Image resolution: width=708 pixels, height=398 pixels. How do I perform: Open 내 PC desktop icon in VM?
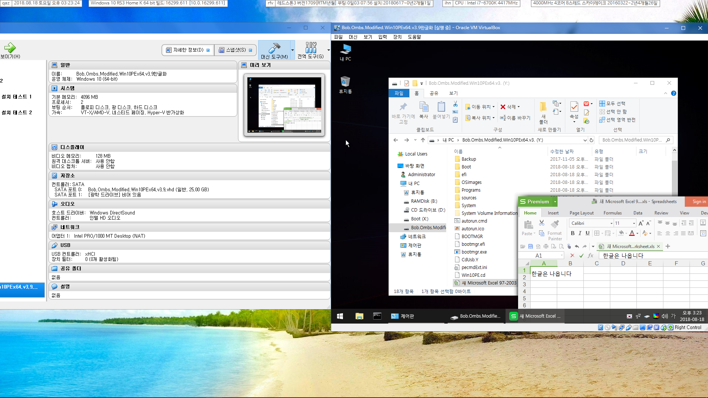[x=346, y=53]
